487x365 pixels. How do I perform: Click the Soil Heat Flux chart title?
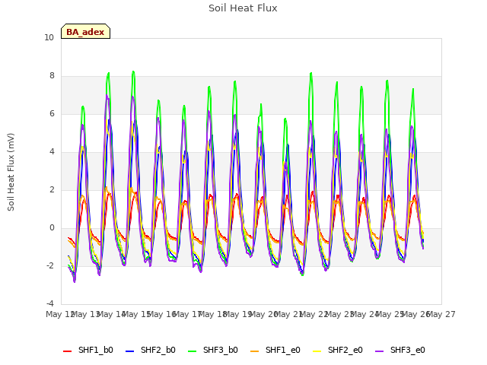[x=243, y=8]
